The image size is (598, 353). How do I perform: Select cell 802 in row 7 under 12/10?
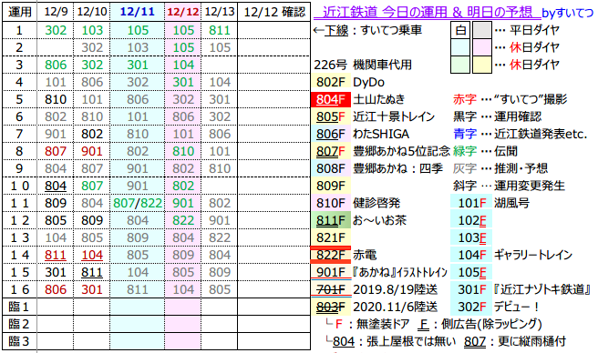[x=92, y=134]
